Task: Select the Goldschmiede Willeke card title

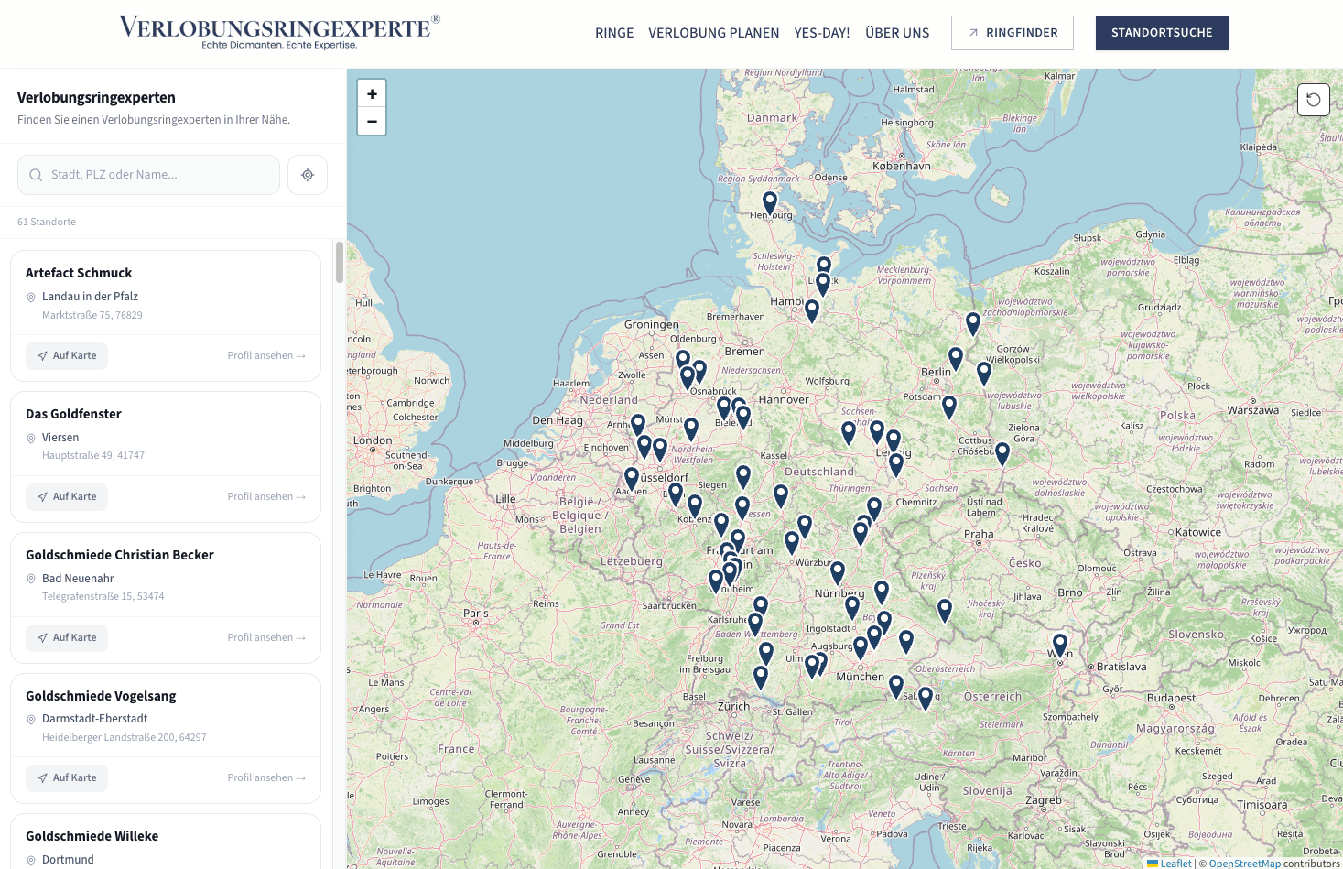Action: click(x=92, y=836)
